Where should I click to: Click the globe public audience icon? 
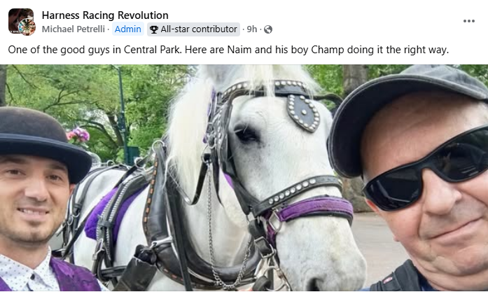pos(268,29)
